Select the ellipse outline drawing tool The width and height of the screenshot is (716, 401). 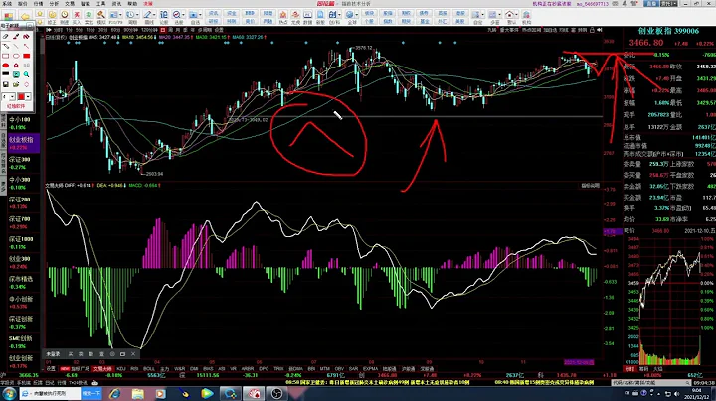tap(16, 56)
